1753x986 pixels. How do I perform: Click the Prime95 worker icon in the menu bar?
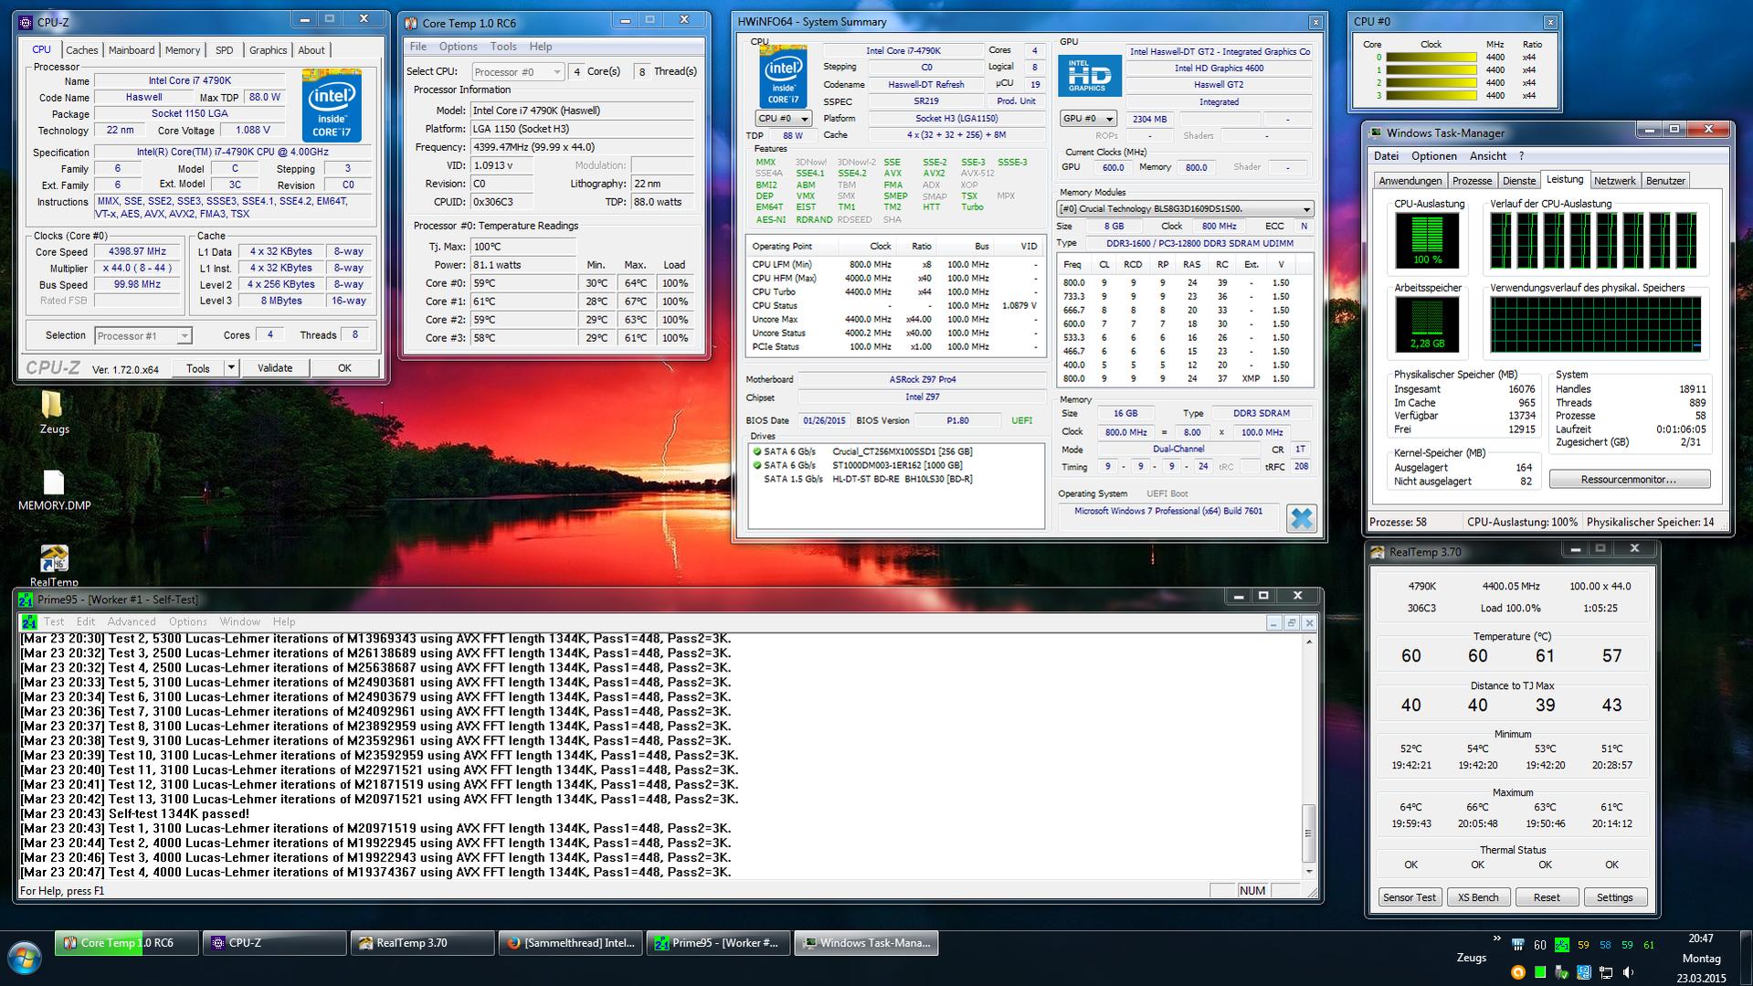29,621
